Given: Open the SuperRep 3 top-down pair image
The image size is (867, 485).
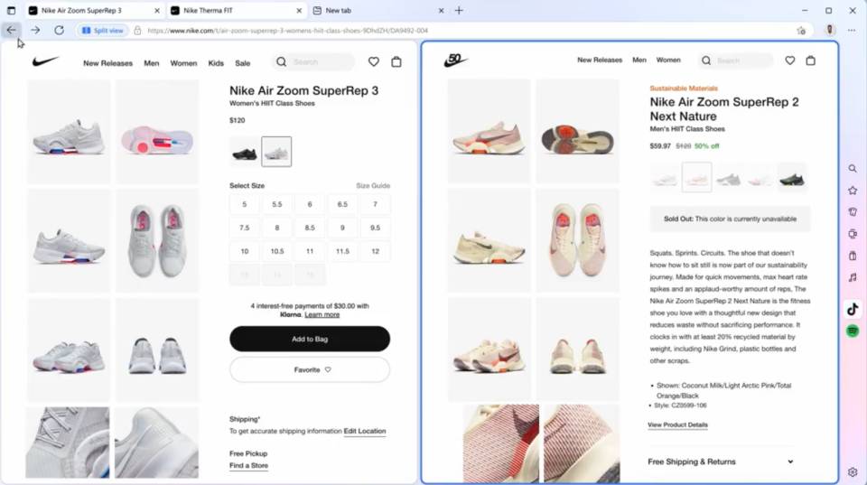Looking at the screenshot, I should (157, 240).
